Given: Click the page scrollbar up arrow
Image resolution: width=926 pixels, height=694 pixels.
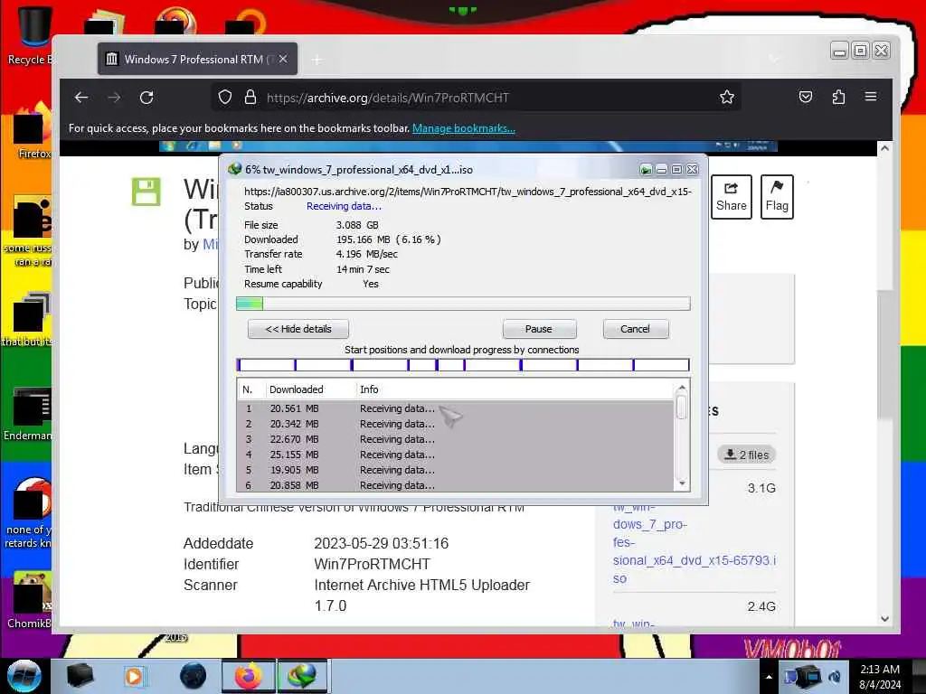Looking at the screenshot, I should (884, 148).
